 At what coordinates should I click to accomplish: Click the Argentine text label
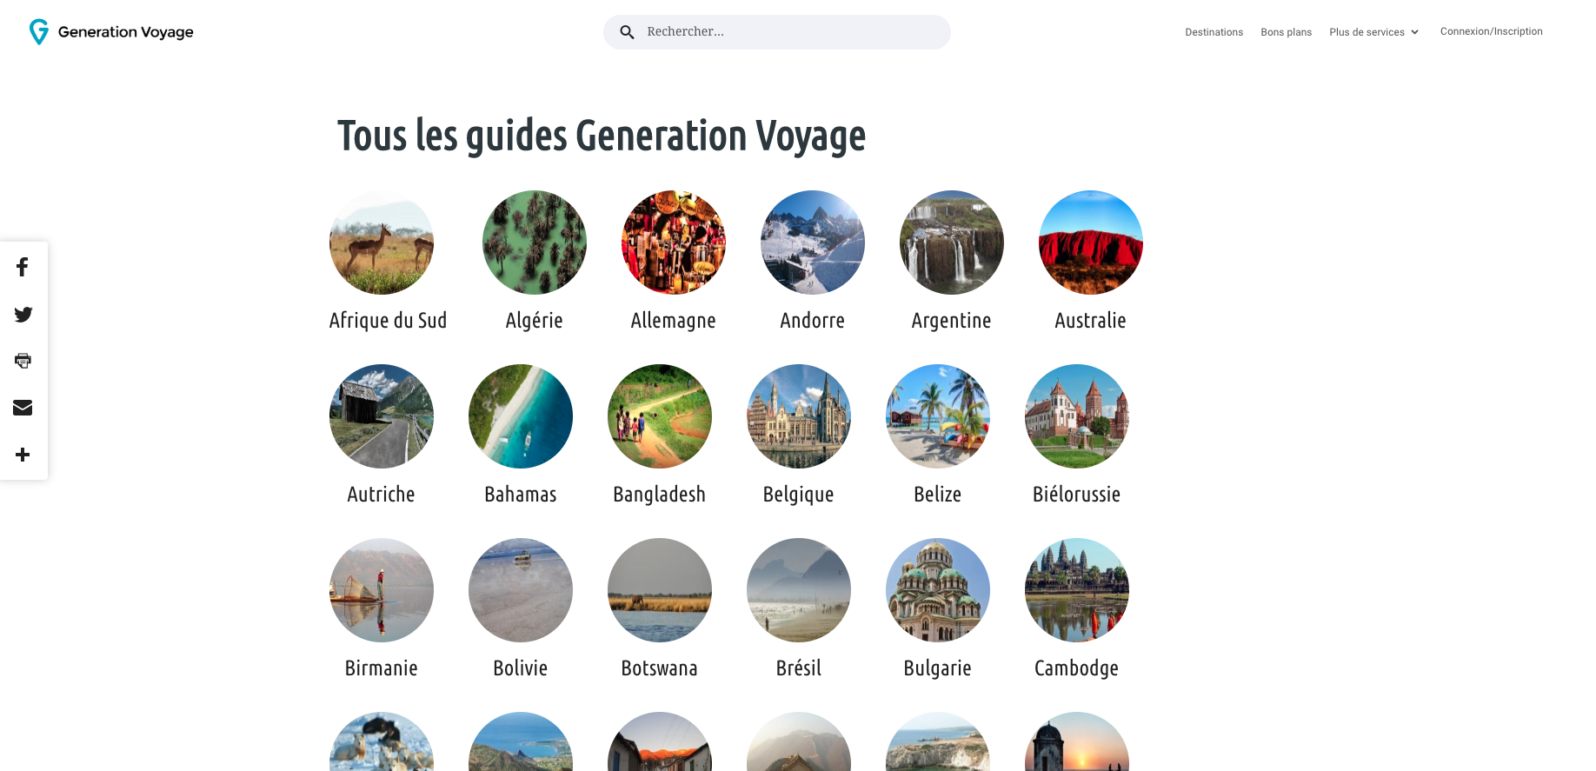(952, 321)
